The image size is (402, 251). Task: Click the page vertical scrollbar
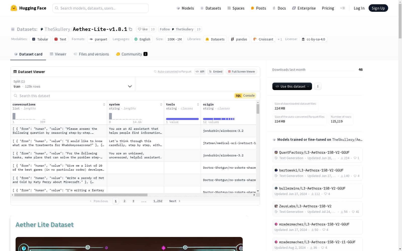tap(400, 21)
